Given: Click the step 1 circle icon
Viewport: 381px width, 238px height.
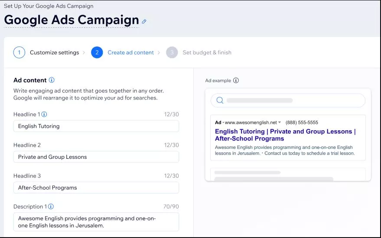Looking at the screenshot, I should (x=19, y=52).
